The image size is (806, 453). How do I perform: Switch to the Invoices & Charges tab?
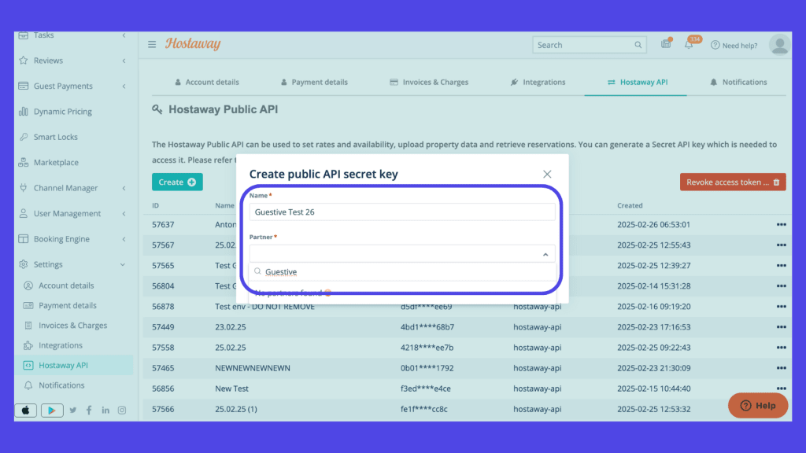[x=429, y=82]
